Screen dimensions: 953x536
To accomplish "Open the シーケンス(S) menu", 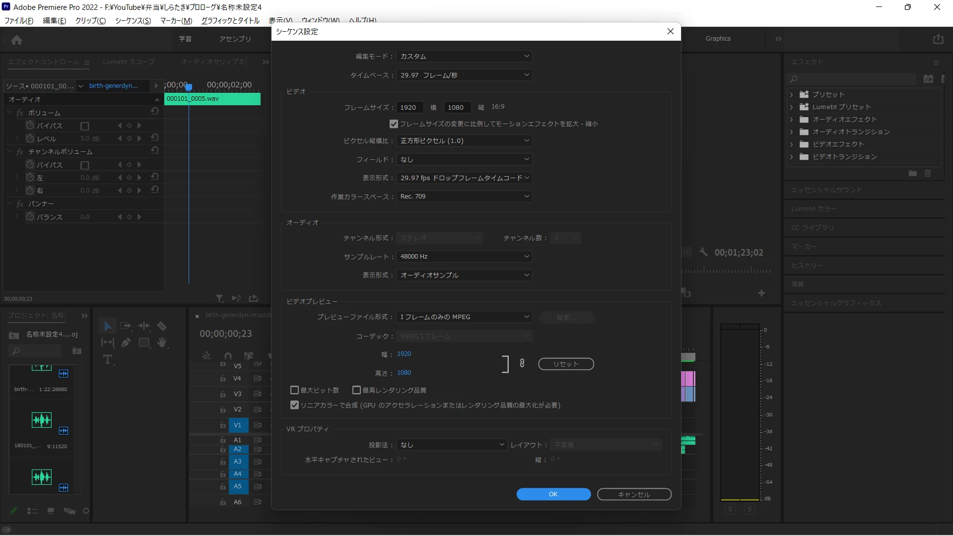I will pos(133,20).
